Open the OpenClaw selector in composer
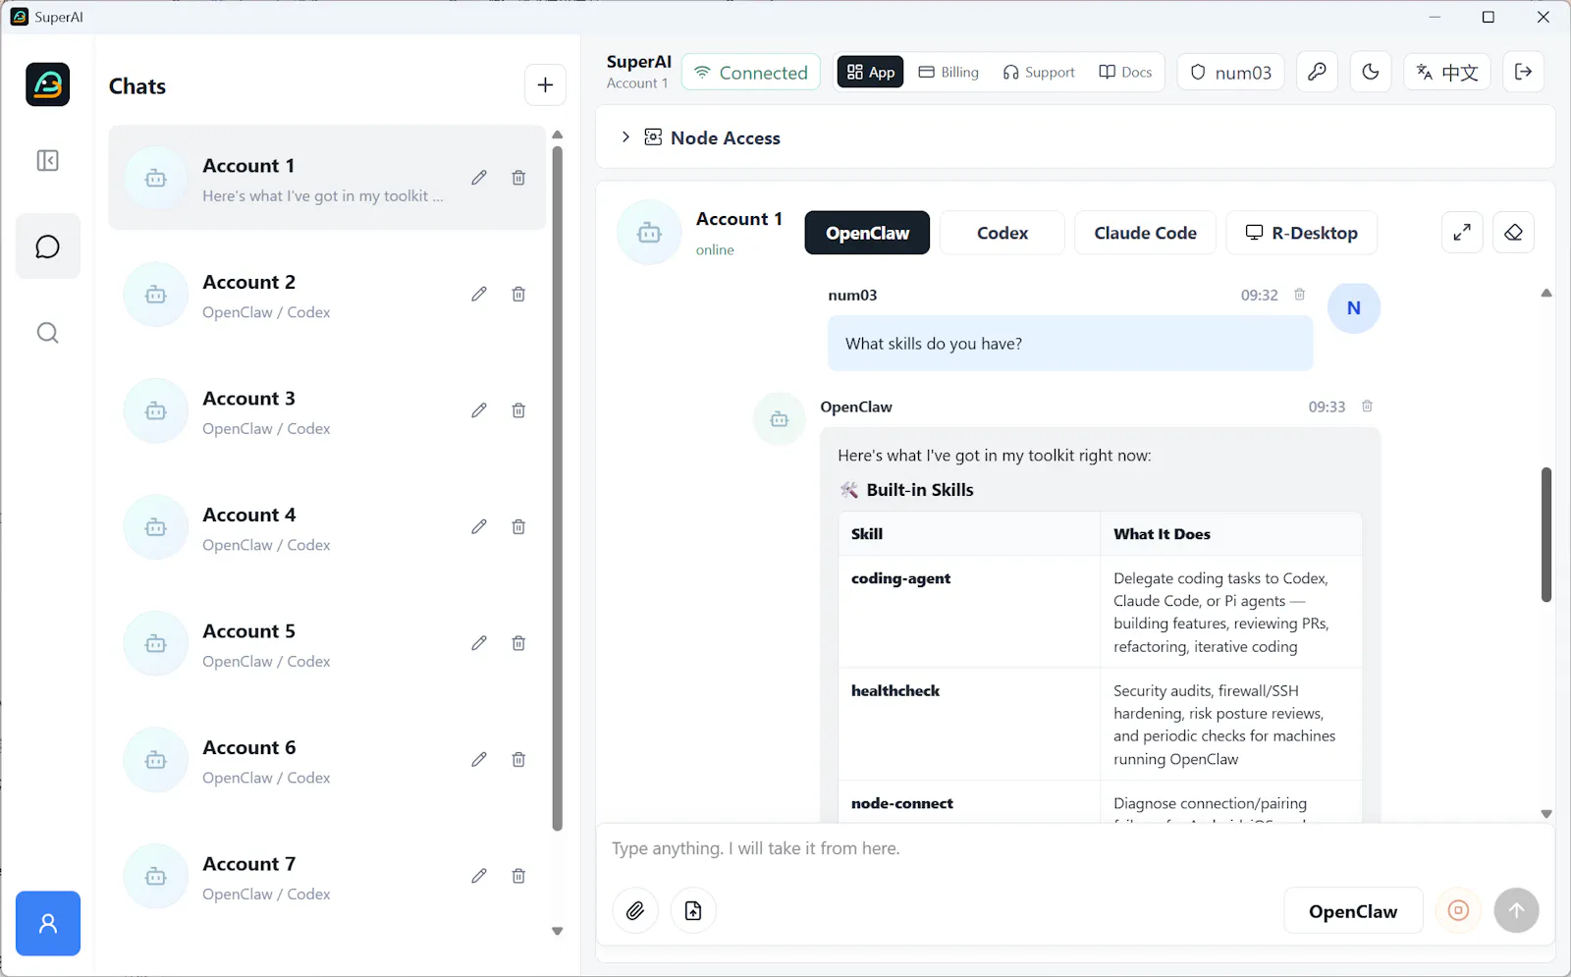This screenshot has width=1571, height=977. click(x=1353, y=911)
